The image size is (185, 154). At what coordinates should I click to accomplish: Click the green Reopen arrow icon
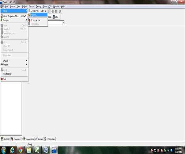[2, 20]
